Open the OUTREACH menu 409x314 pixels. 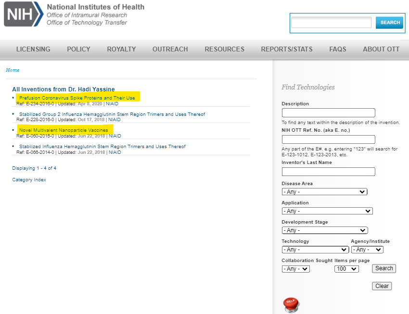[x=170, y=49]
